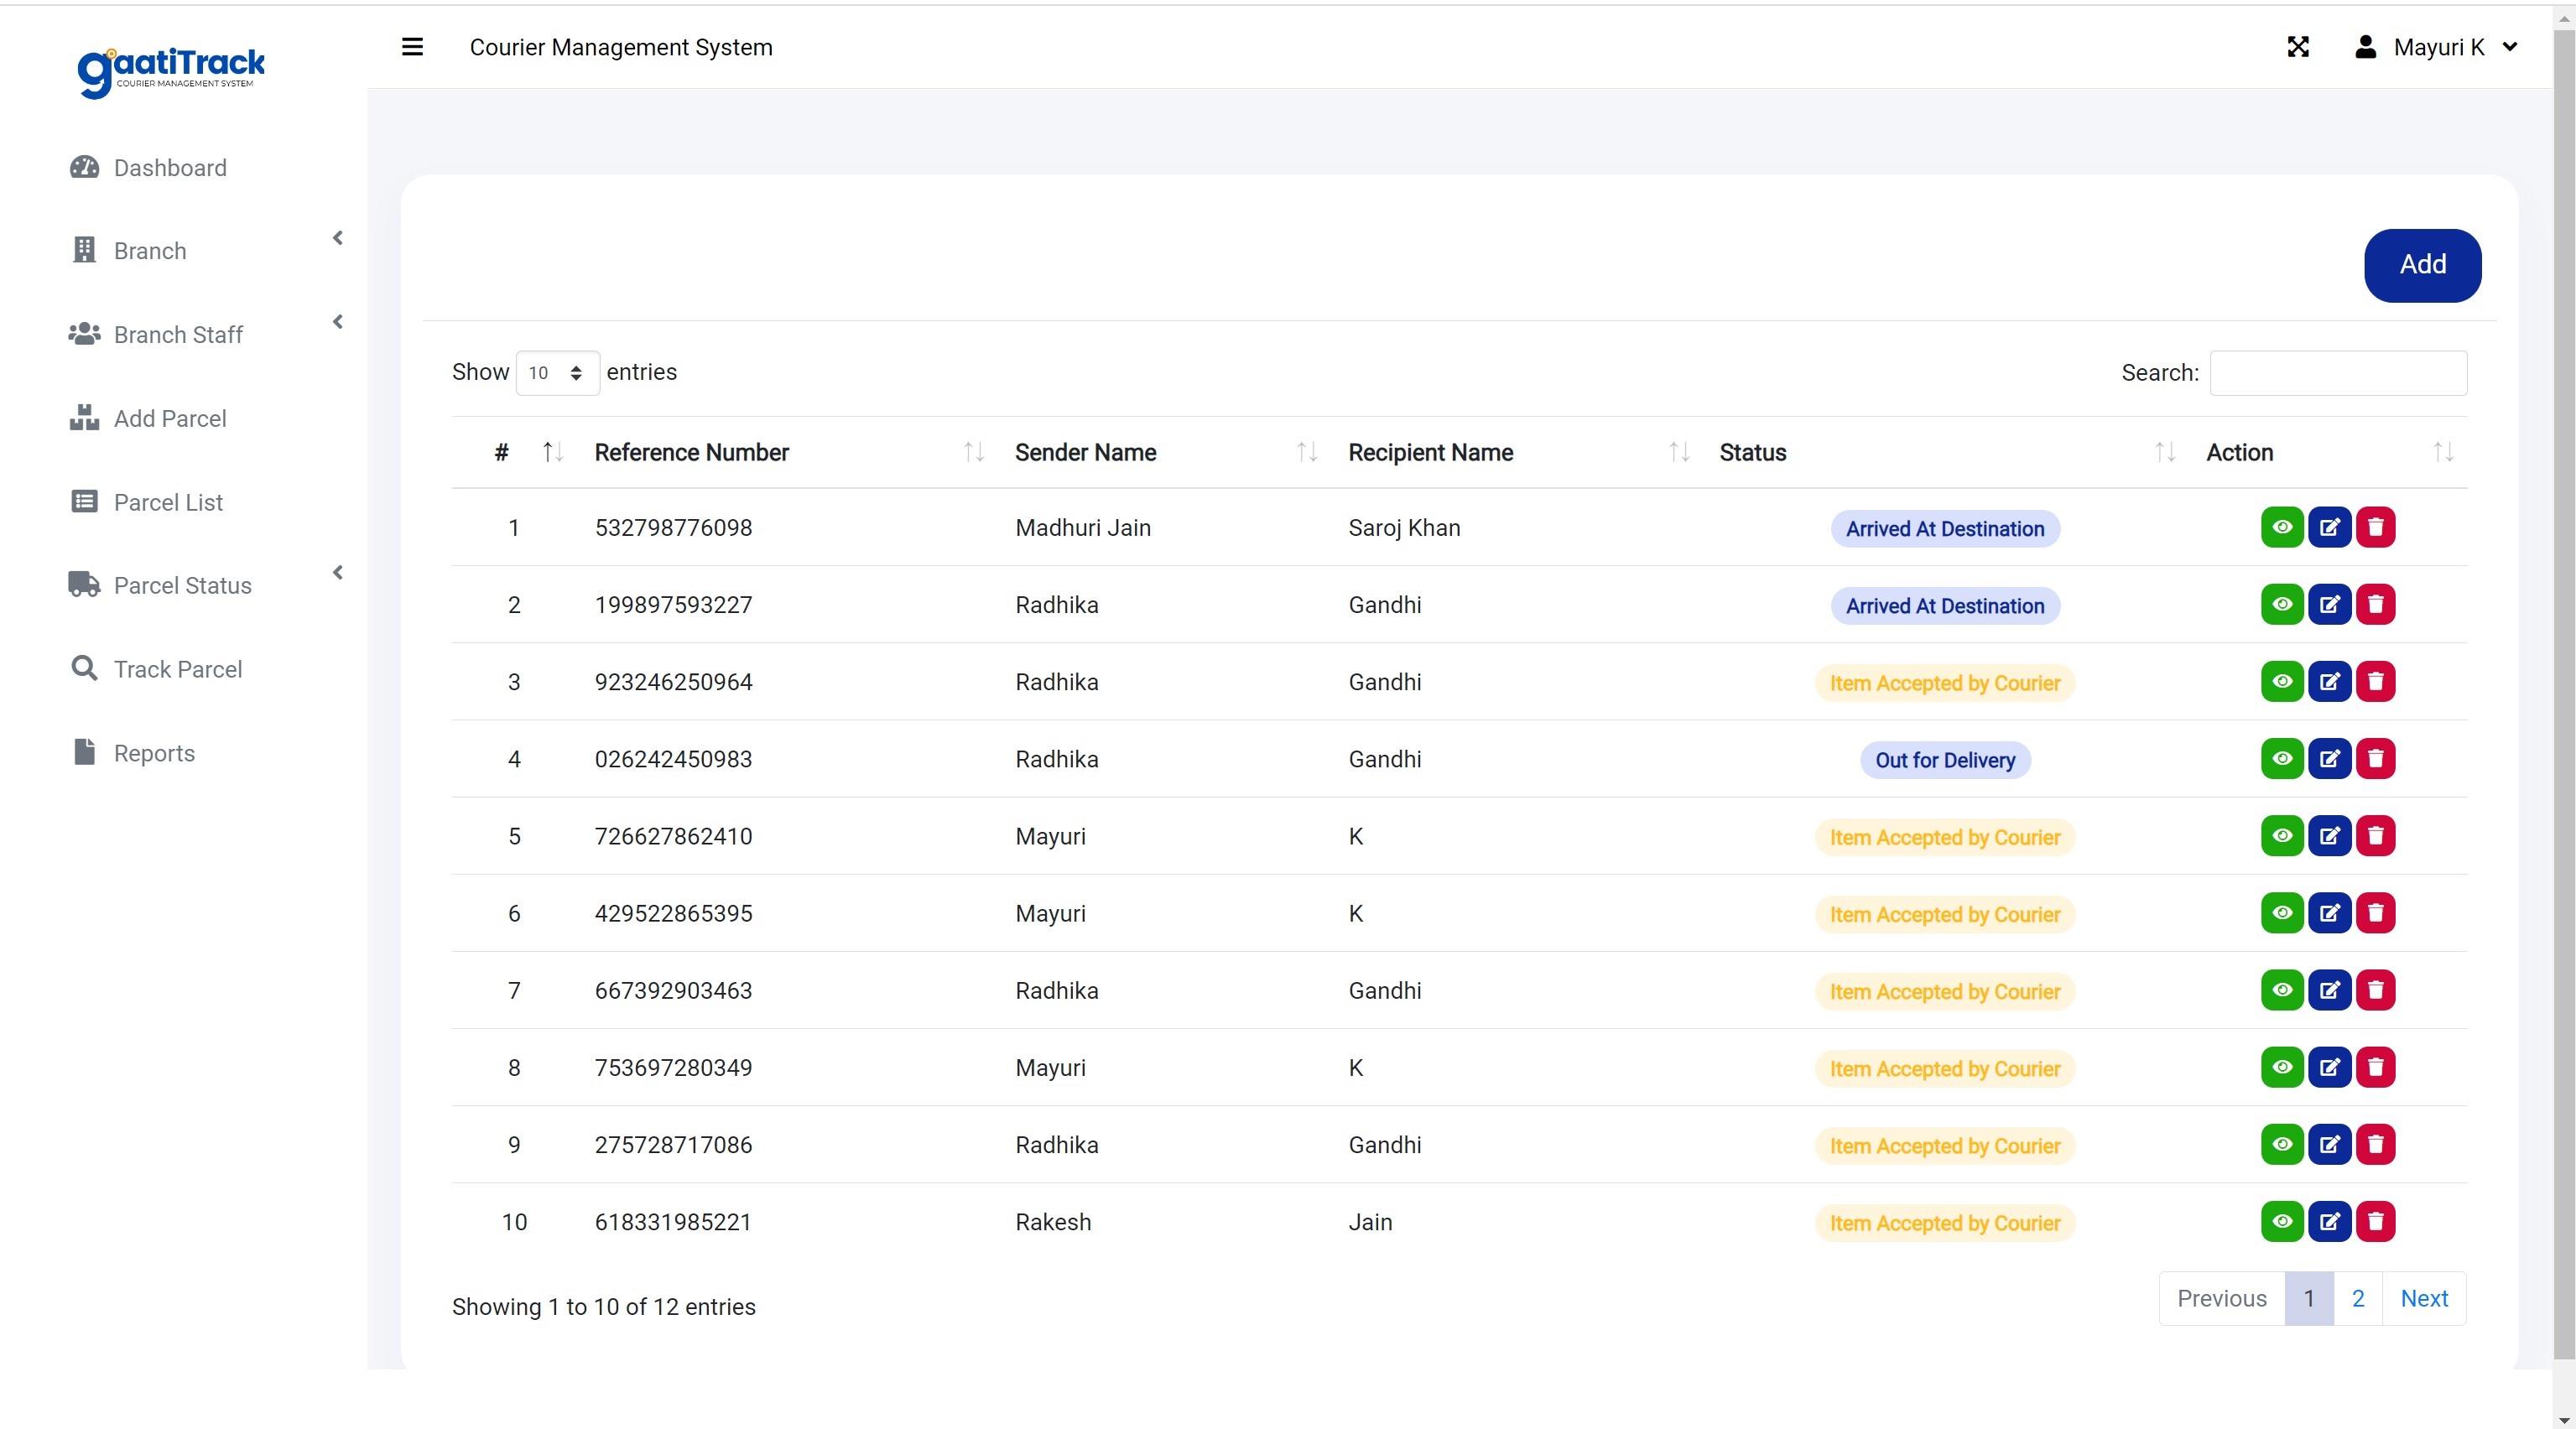Open the hamburger navigation menu
2576x1429 pixels.
click(x=412, y=47)
